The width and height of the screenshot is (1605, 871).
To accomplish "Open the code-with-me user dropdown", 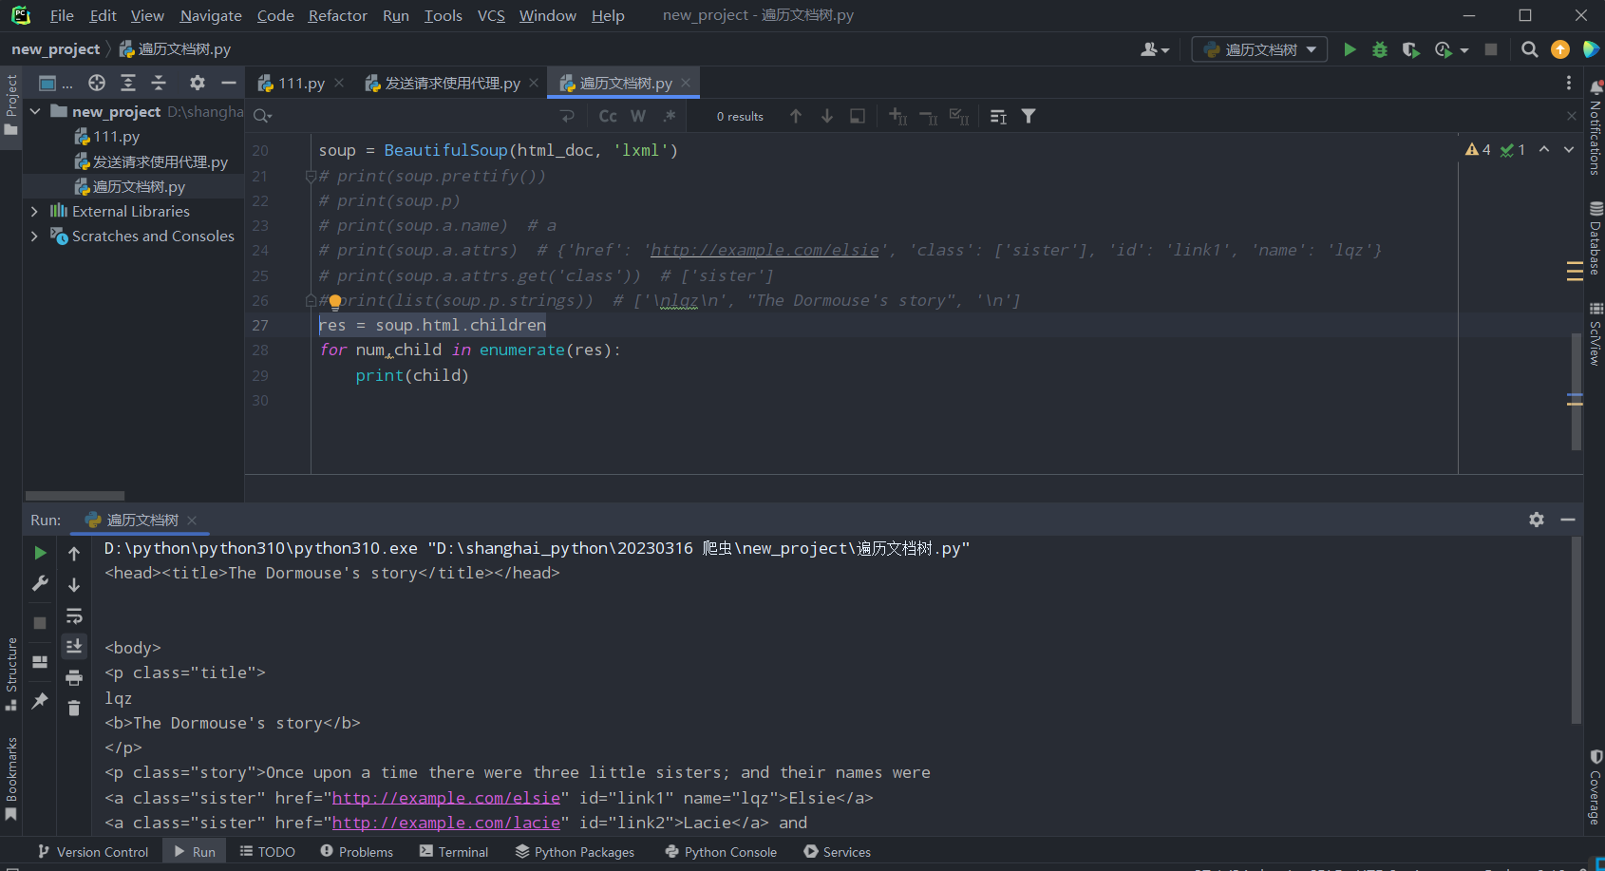I will [x=1155, y=49].
